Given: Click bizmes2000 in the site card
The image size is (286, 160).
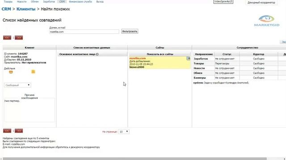Looking at the screenshot, I should pos(137,67).
